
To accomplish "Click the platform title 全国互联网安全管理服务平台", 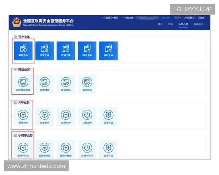I will click(48, 21).
